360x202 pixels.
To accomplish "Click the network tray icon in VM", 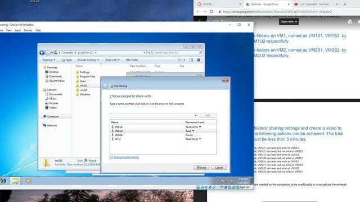I will pos(227,181).
